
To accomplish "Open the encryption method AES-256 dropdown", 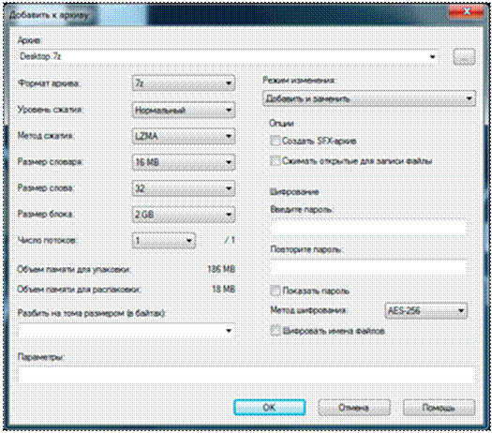I will [x=425, y=310].
